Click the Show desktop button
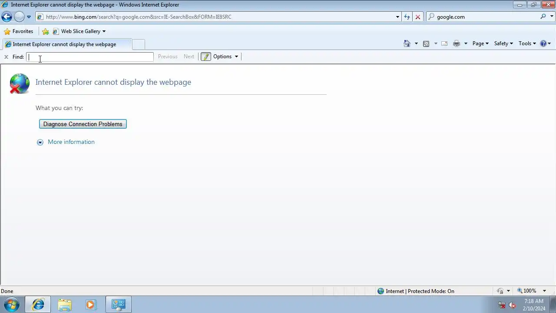 (553, 304)
